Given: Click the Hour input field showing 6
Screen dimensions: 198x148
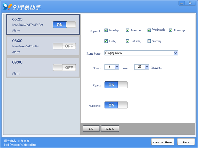Looking at the screenshot, I should 110,67.
